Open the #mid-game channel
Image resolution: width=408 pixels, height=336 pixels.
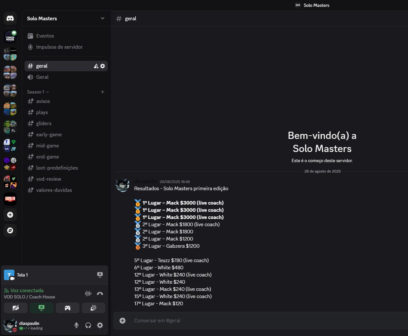point(66,146)
